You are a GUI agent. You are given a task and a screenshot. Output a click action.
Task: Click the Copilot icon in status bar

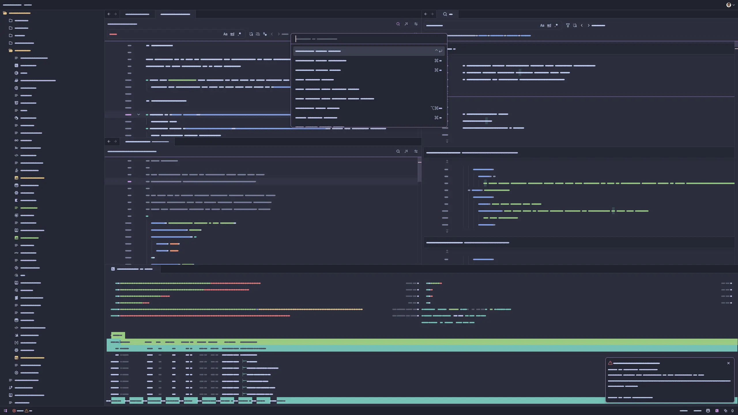[708, 411]
